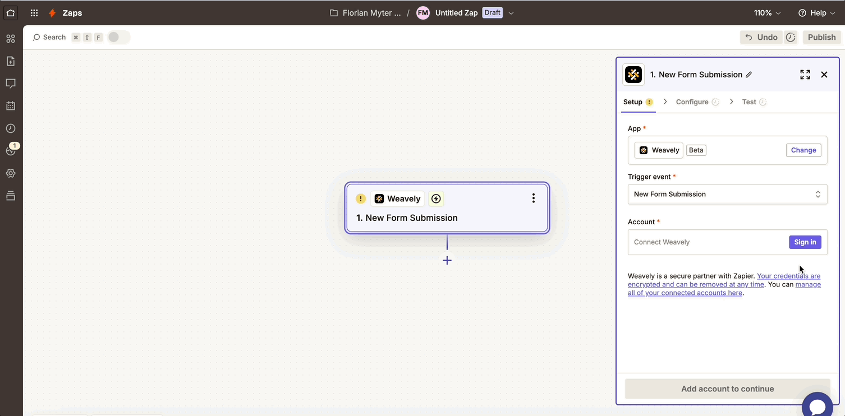Viewport: 845px width, 416px height.
Task: Click the trigger lightning icon on the Weavely step
Action: click(x=436, y=198)
